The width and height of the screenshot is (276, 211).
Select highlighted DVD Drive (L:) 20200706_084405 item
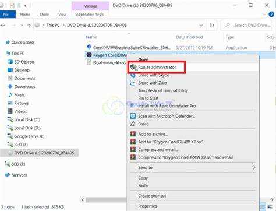pos(40,153)
